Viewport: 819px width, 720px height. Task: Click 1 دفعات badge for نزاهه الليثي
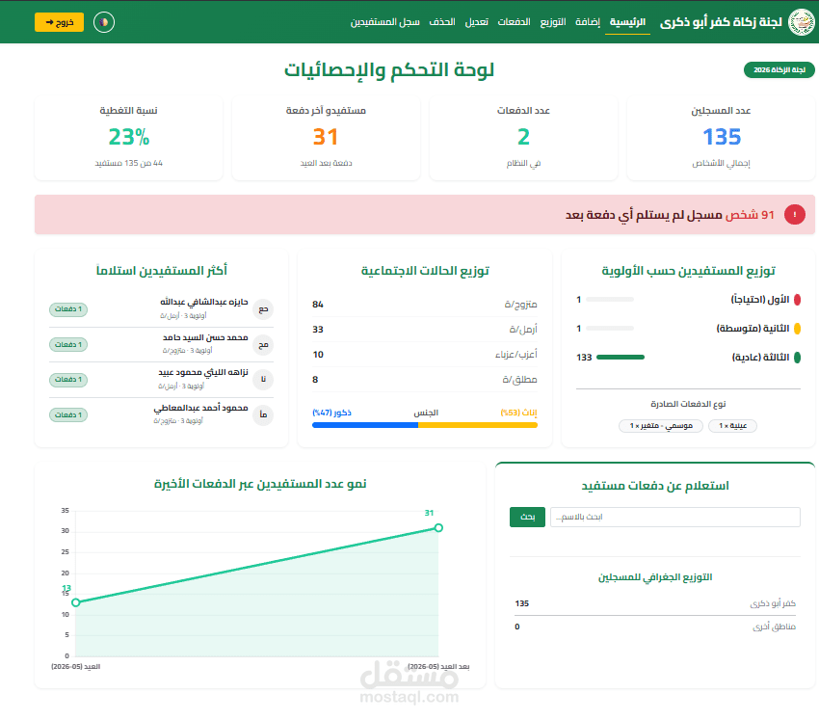(68, 380)
